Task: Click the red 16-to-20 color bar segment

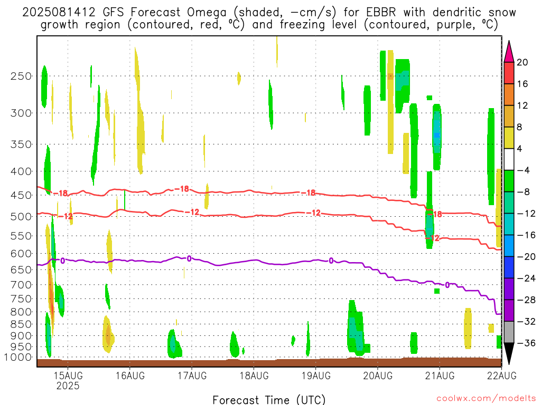Action: (x=509, y=73)
